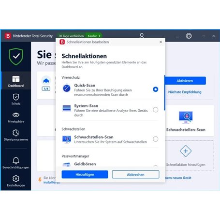Go to the Dashboard tab
The height and width of the screenshot is (220, 220).
click(16, 81)
